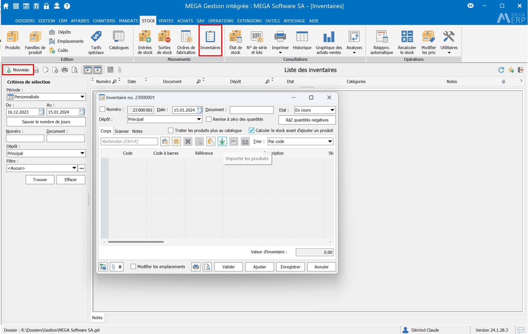Click the delete line X icon in Corps toolbar

[188, 141]
